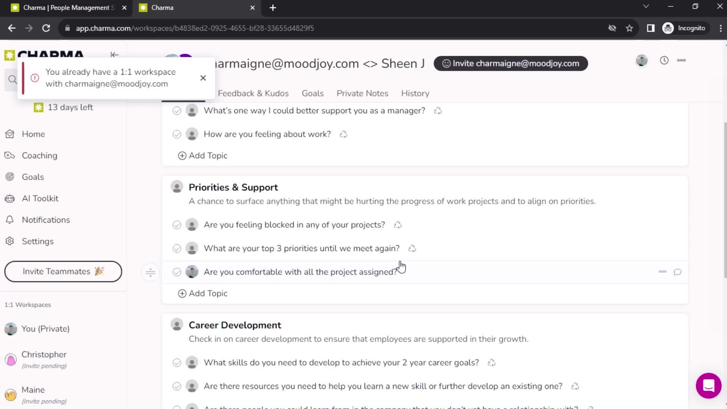Mark 'feeling blocked in any projects' complete
Screen dimensions: 727x409
pyautogui.click(x=177, y=225)
